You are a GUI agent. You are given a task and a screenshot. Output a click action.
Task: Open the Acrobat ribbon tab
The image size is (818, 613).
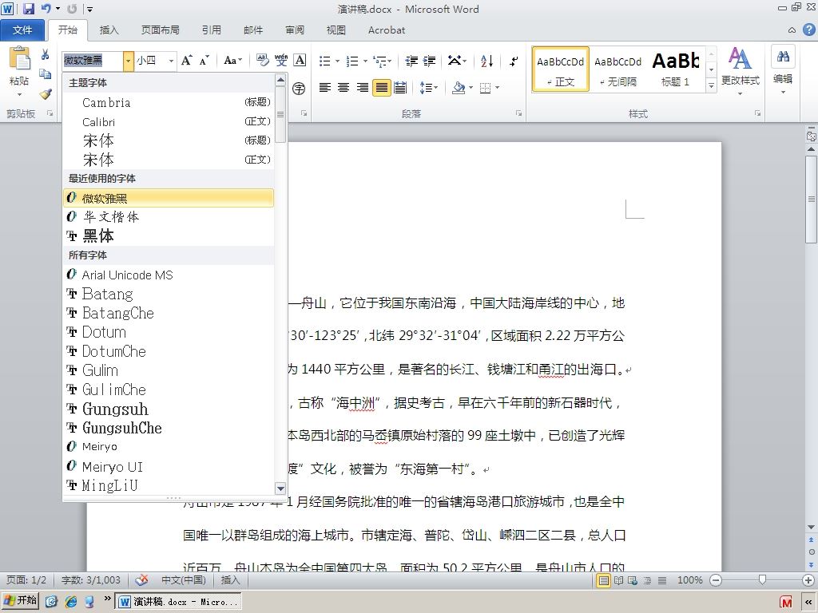tap(387, 30)
